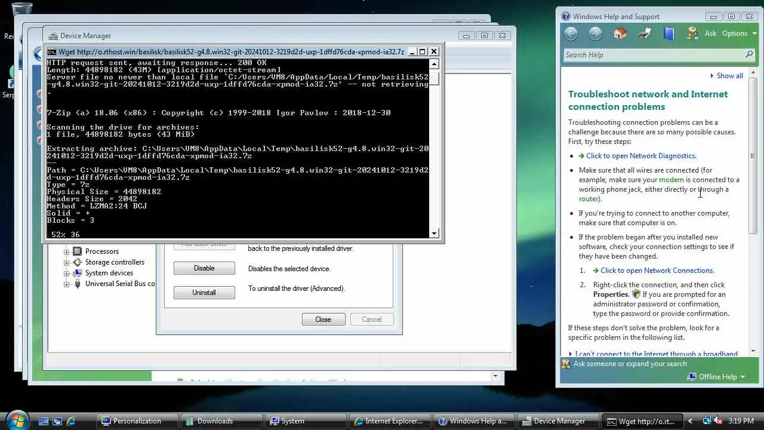Expand the System devices node
The image size is (764, 430).
[x=67, y=273]
